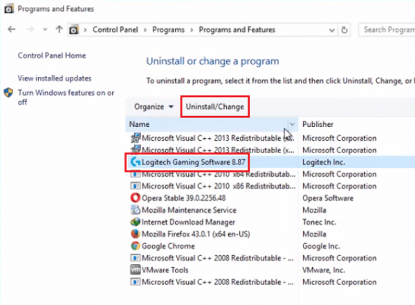Image resolution: width=415 pixels, height=305 pixels.
Task: Select Mozilla Firefox 43.0.1 entry
Action: point(196,234)
